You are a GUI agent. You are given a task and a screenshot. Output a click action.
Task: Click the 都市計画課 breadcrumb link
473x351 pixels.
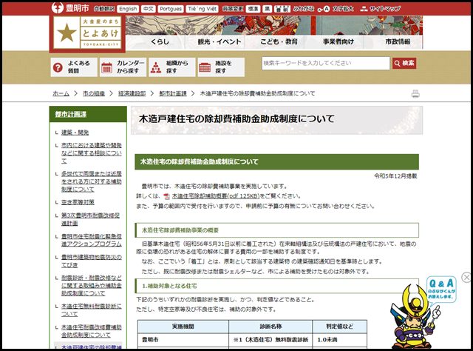tap(174, 94)
